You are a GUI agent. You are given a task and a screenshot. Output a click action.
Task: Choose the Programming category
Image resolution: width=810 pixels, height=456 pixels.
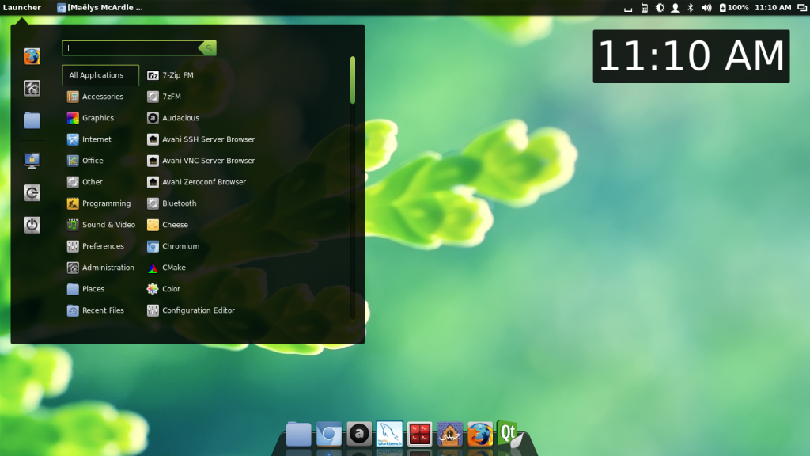[x=106, y=203]
